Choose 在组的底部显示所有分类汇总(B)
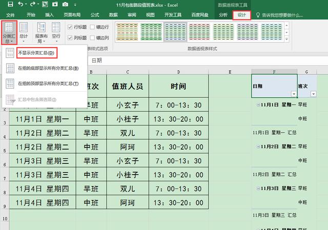This screenshot has height=230, width=328. click(48, 68)
